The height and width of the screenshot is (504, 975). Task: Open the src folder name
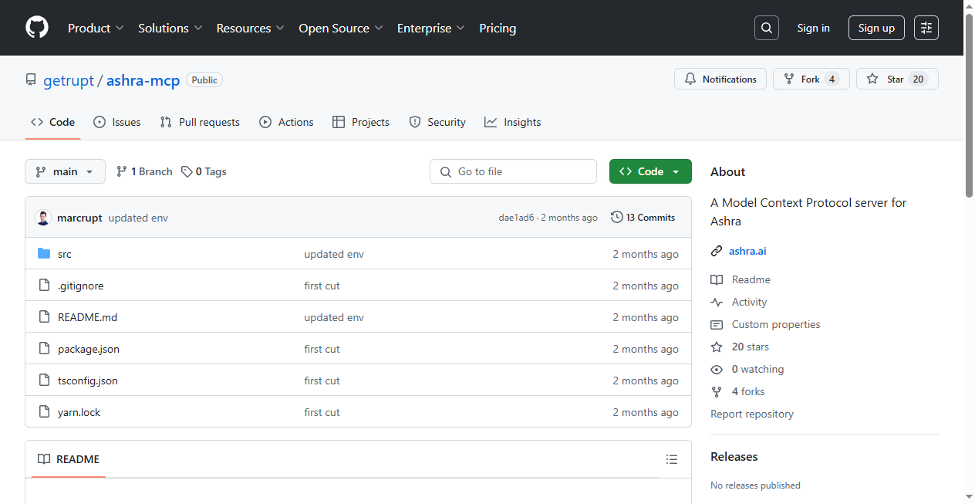(x=65, y=254)
